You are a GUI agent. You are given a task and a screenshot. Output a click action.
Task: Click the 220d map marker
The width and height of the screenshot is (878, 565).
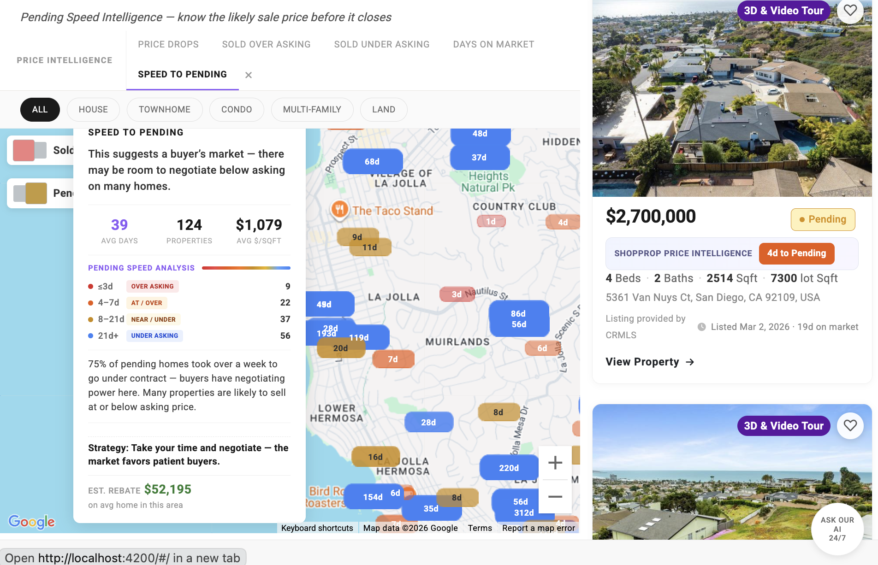(509, 468)
